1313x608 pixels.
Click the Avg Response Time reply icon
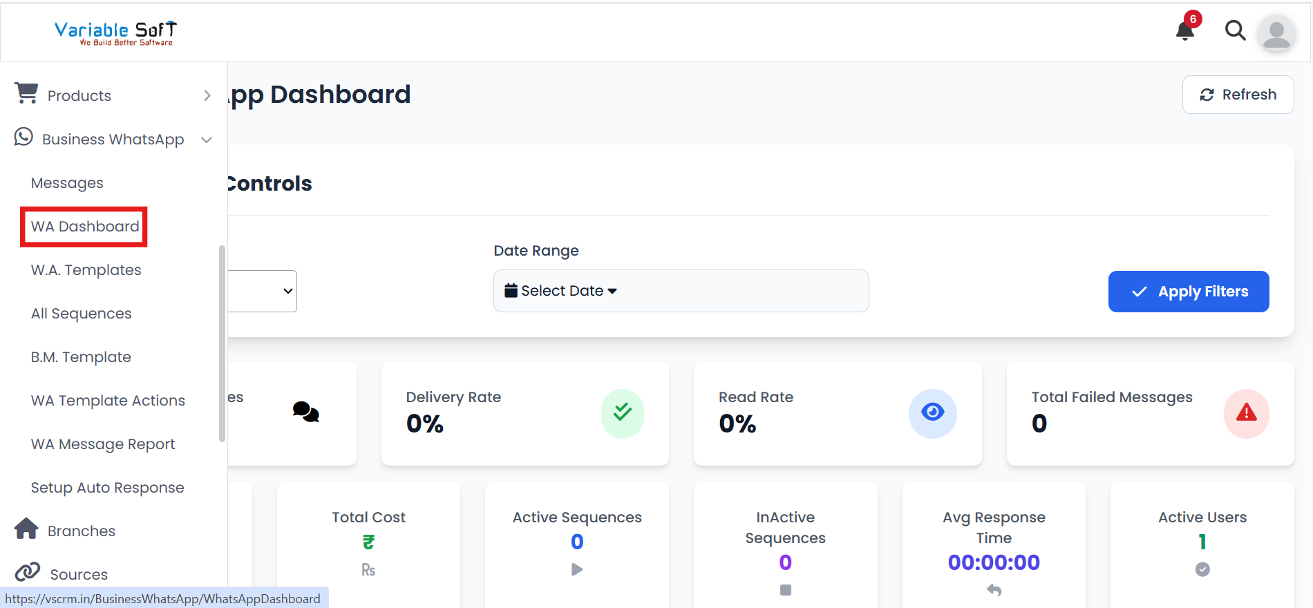994,590
